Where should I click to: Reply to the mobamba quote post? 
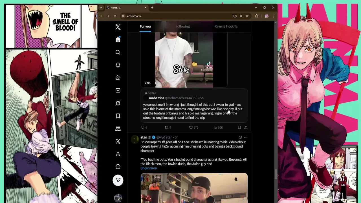coord(144,127)
